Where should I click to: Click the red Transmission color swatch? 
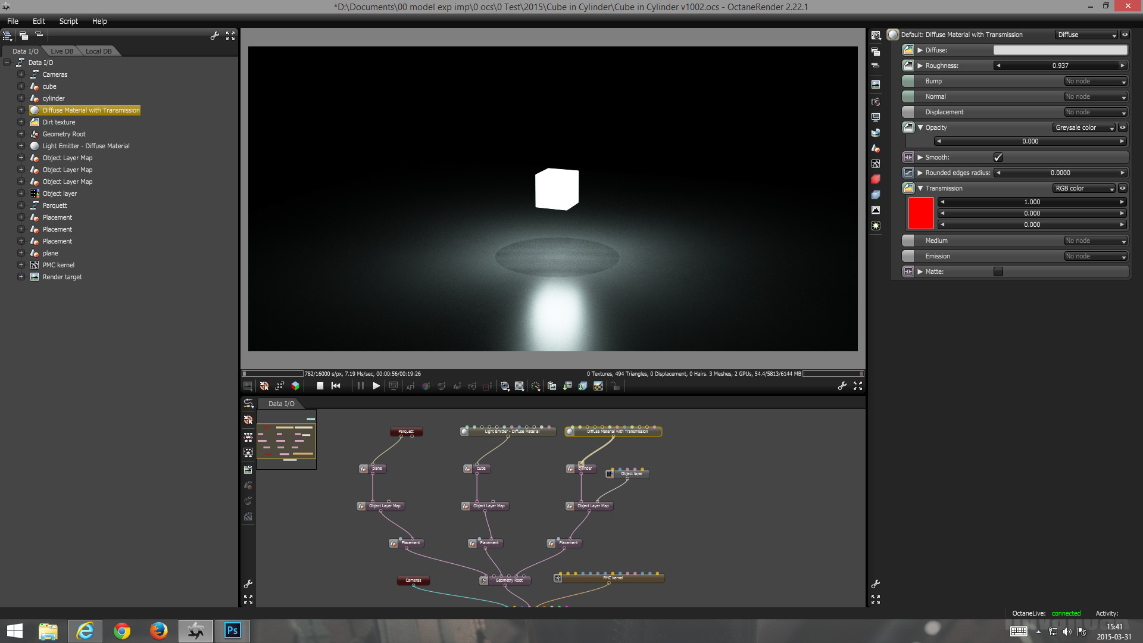pos(920,213)
